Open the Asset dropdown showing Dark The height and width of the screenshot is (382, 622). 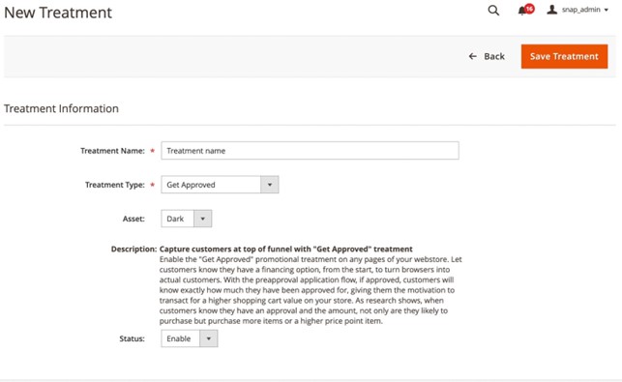pos(187,219)
